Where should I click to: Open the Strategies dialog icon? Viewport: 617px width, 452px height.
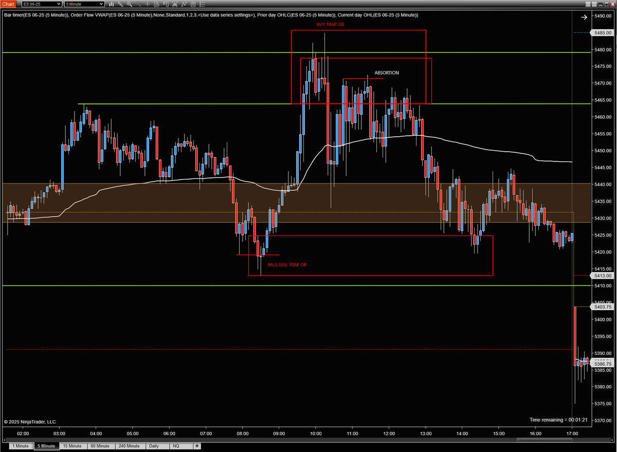pyautogui.click(x=193, y=4)
